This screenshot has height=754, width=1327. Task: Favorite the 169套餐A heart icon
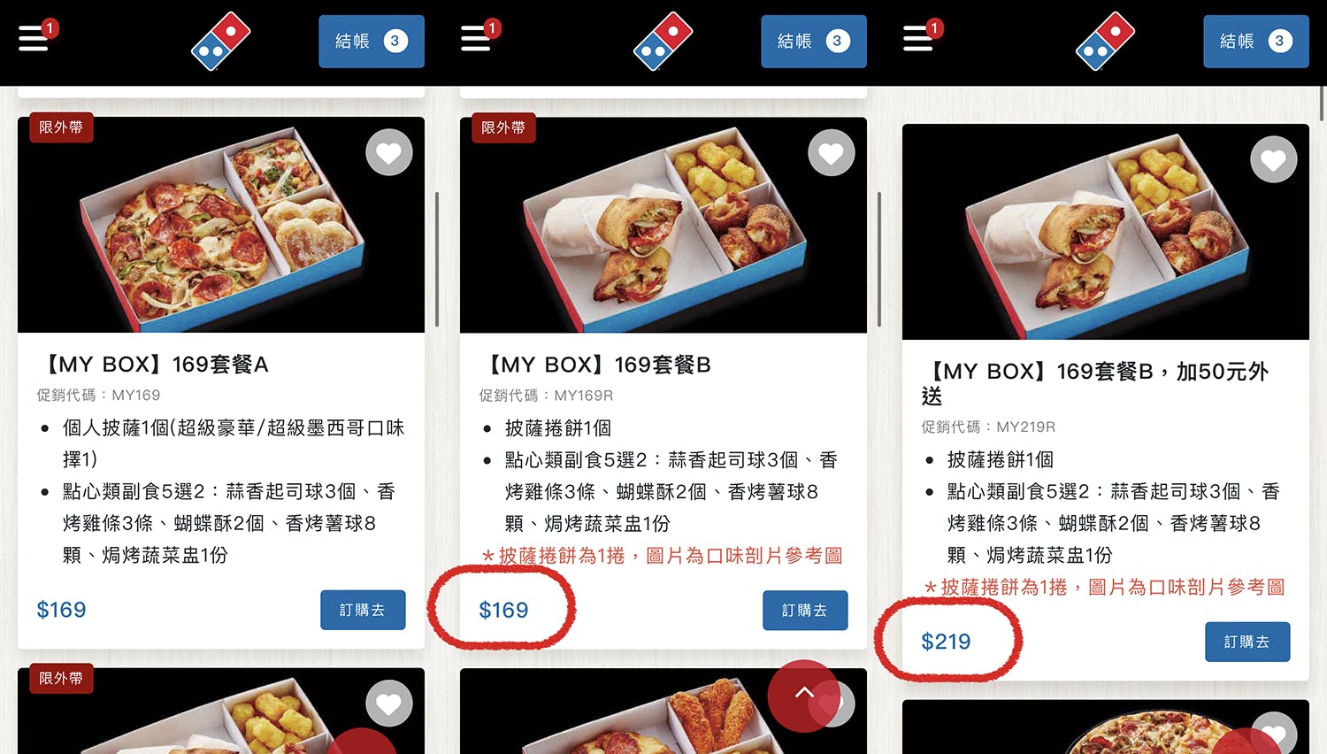[389, 152]
